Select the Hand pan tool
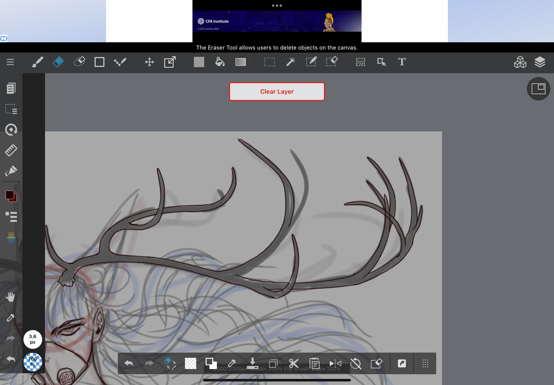This screenshot has height=385, width=554. (x=10, y=297)
